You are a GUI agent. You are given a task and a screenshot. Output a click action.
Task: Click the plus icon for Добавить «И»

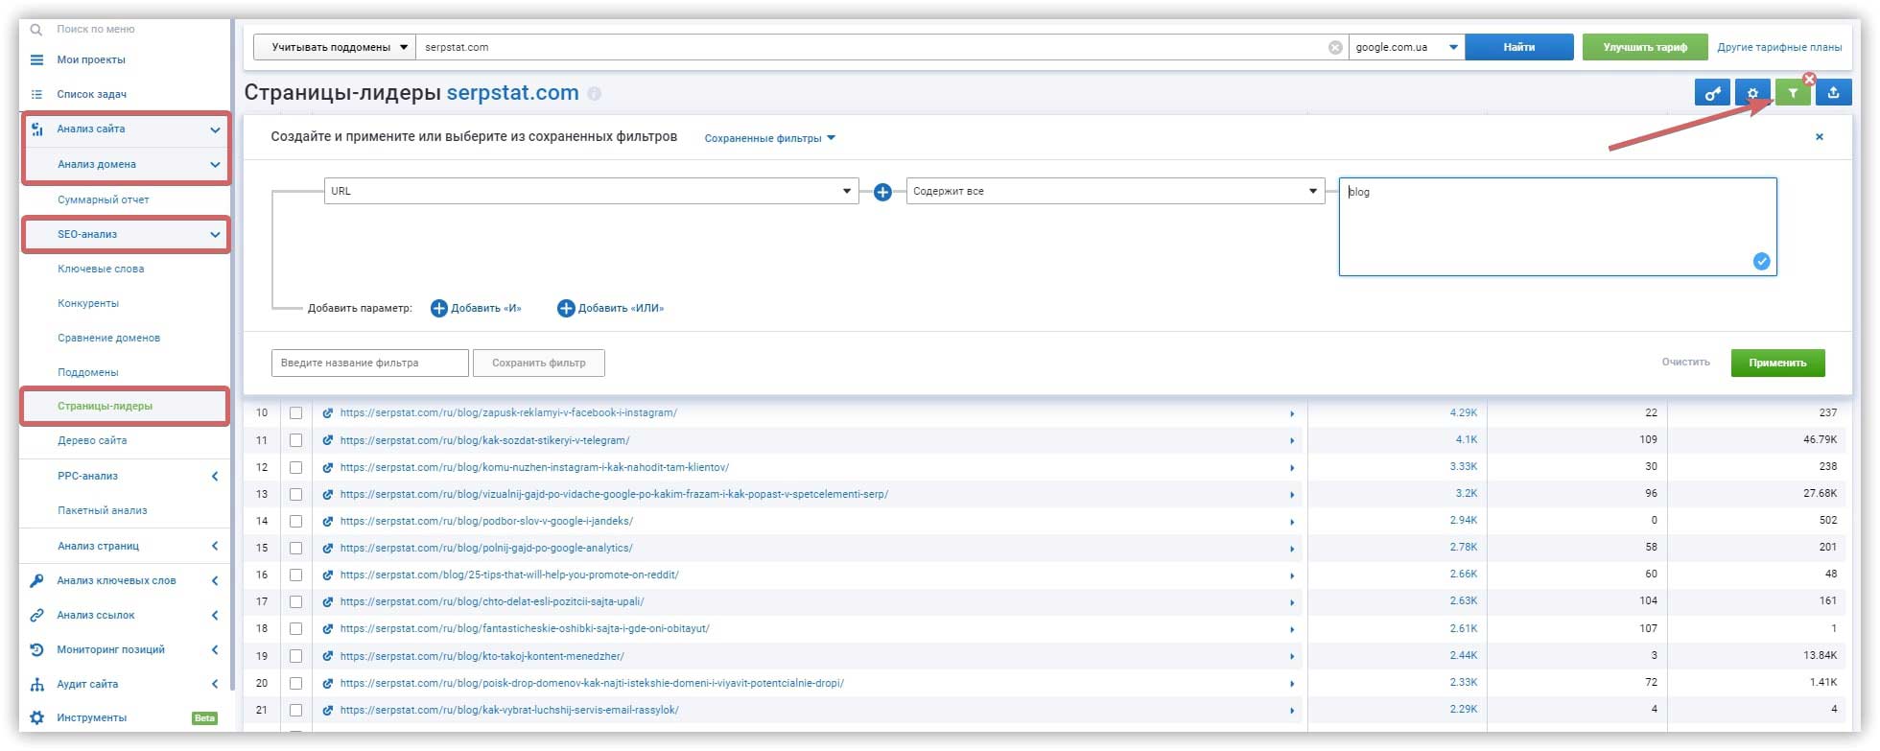tap(438, 308)
